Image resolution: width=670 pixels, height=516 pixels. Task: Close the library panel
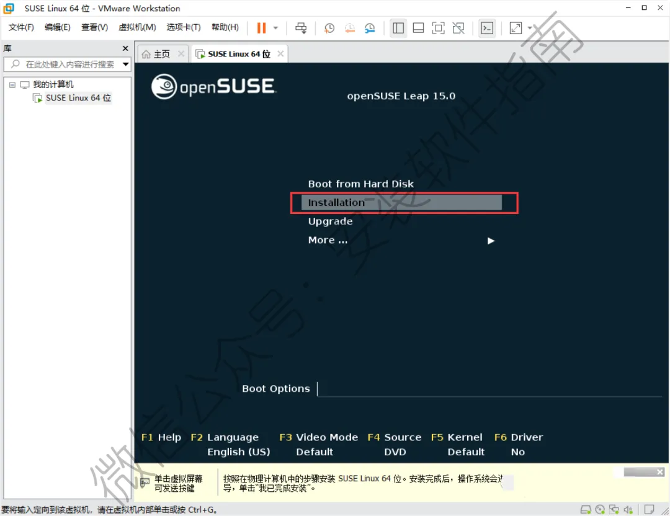(125, 48)
